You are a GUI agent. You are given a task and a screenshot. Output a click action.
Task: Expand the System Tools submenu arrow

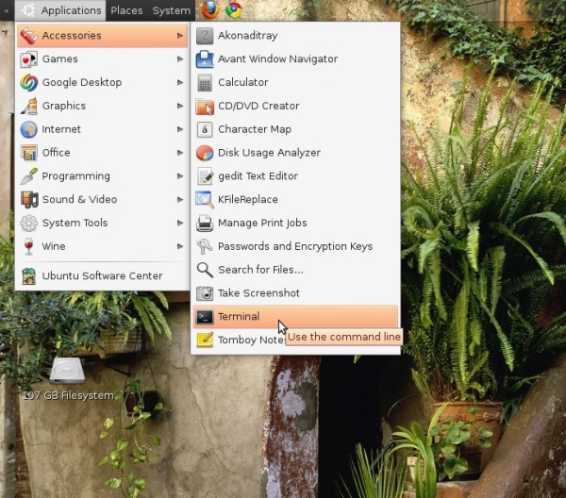pos(180,223)
